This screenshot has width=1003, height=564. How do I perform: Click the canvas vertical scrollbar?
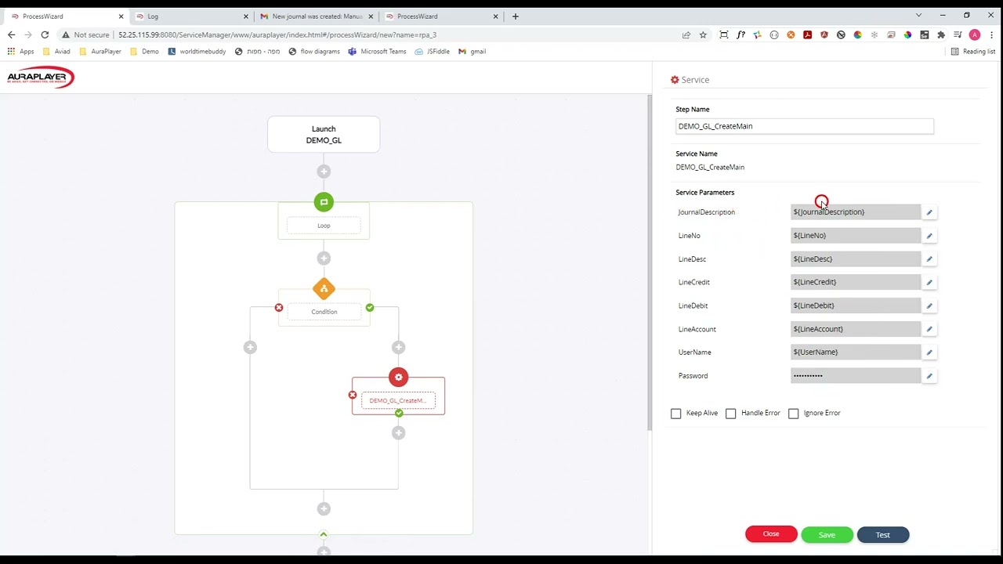tap(649, 262)
